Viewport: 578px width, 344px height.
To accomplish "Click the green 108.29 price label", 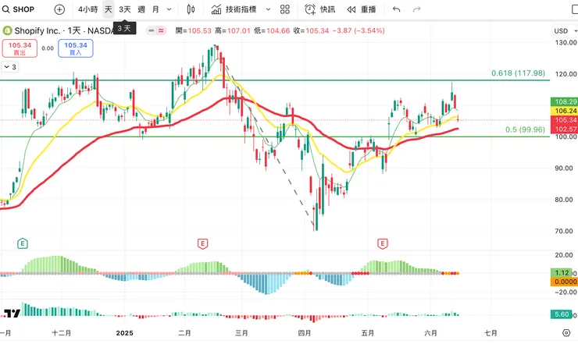I will point(564,101).
